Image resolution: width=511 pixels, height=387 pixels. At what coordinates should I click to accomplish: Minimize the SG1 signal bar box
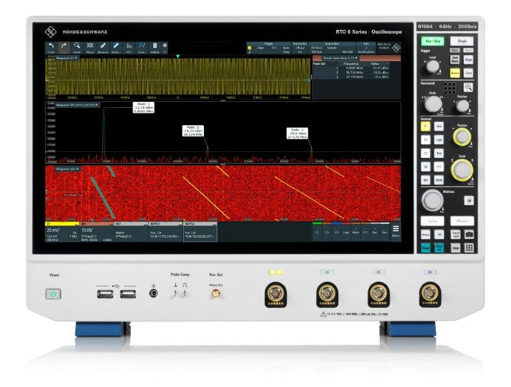pos(145,224)
